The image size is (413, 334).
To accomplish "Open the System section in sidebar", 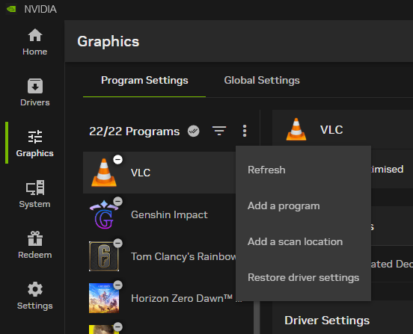I will [x=34, y=194].
